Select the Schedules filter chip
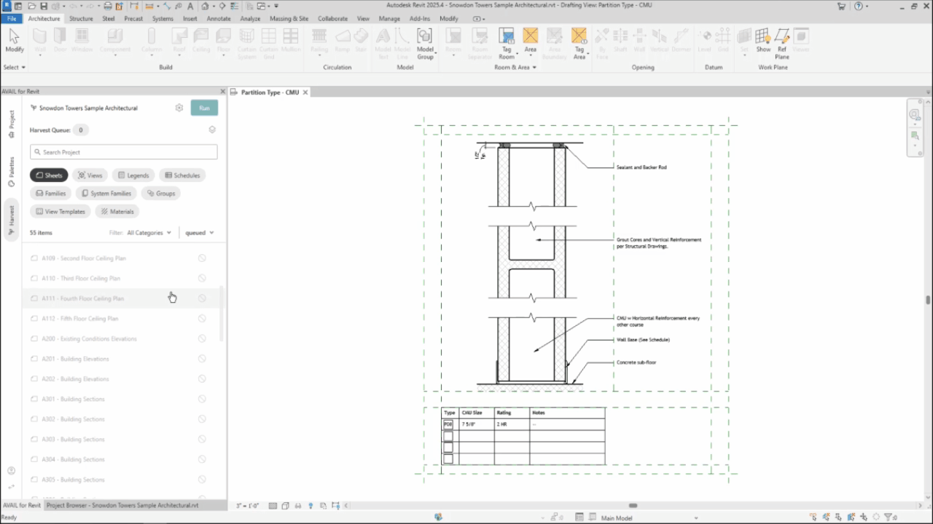 point(181,175)
